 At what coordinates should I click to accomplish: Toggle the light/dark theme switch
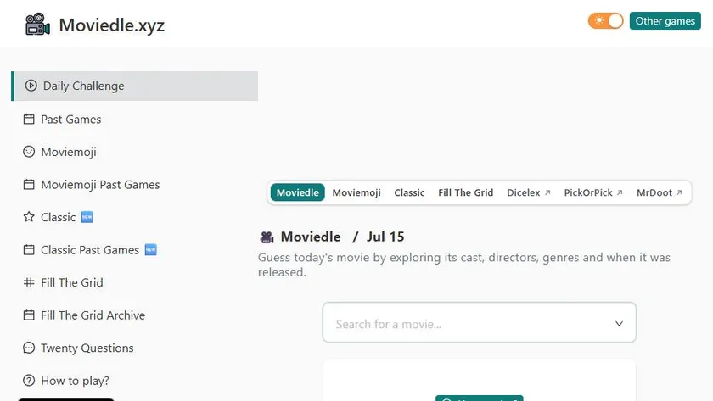[x=606, y=21]
